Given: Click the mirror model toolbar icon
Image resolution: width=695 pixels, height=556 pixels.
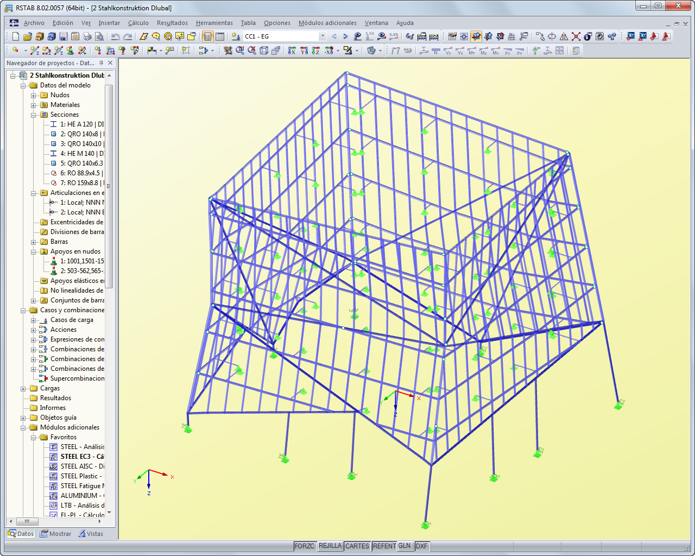Looking at the screenshot, I should [x=563, y=36].
